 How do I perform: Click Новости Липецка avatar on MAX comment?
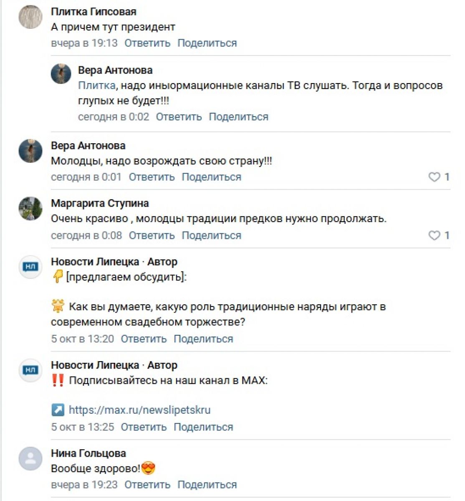coord(30,370)
